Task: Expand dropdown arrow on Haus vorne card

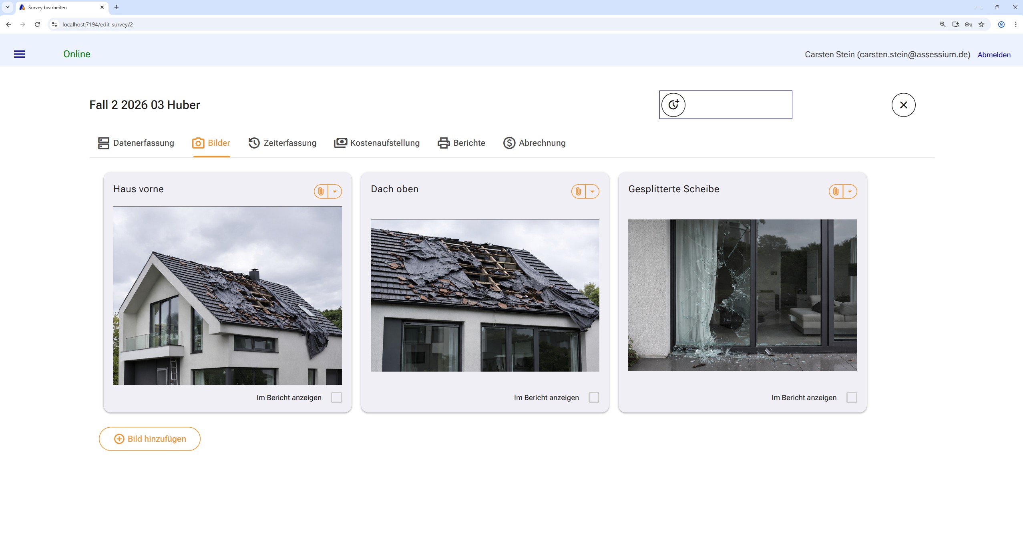Action: 335,191
